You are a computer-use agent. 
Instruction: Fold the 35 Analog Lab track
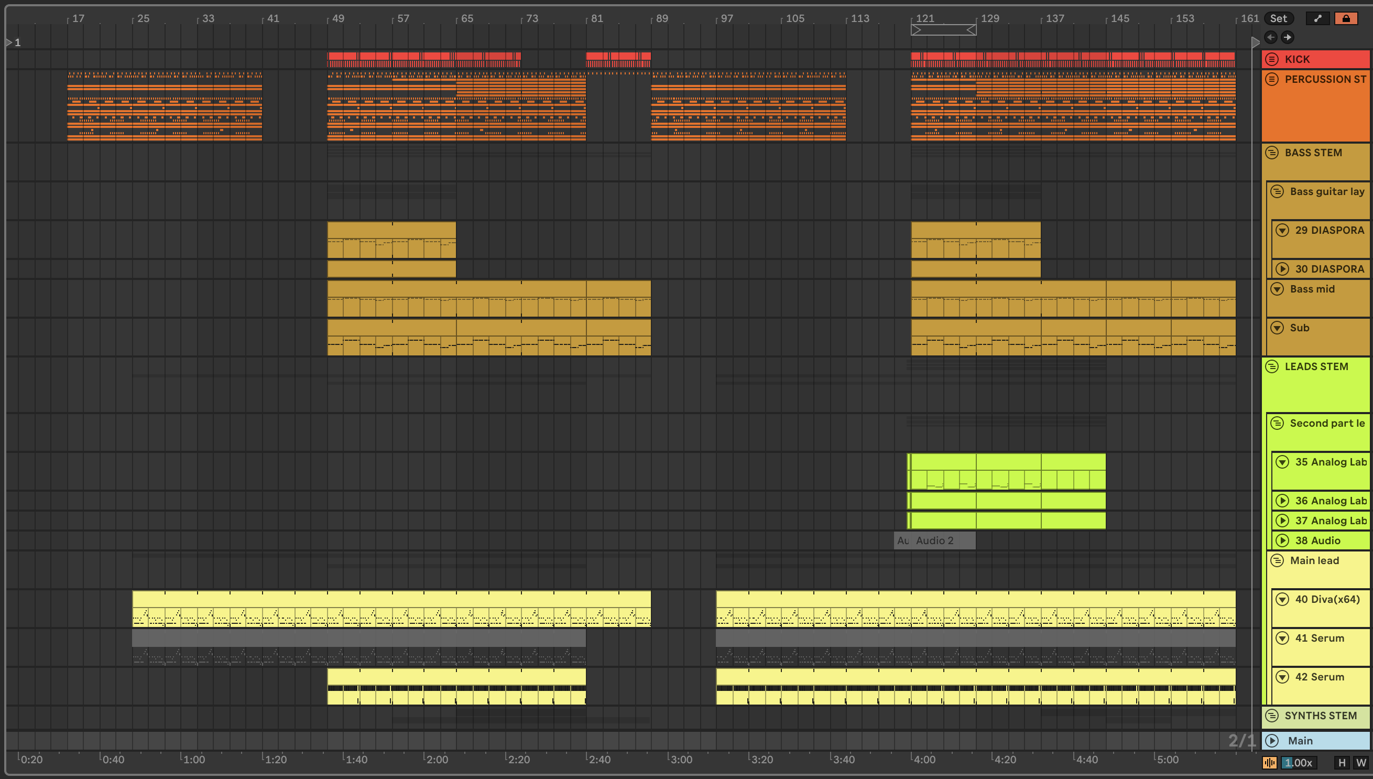click(1283, 462)
